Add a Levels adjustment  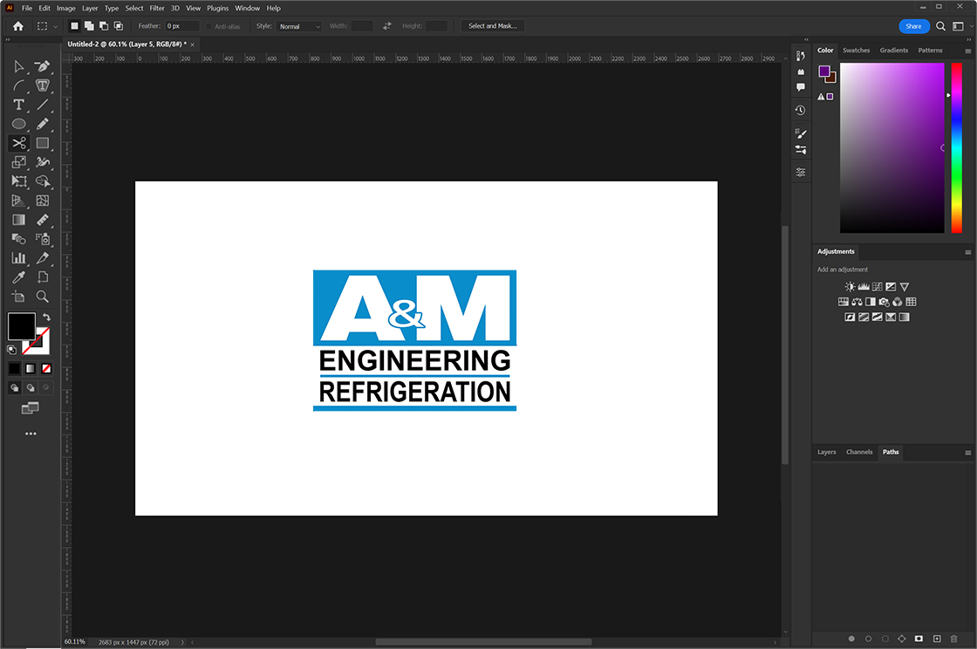pos(864,286)
